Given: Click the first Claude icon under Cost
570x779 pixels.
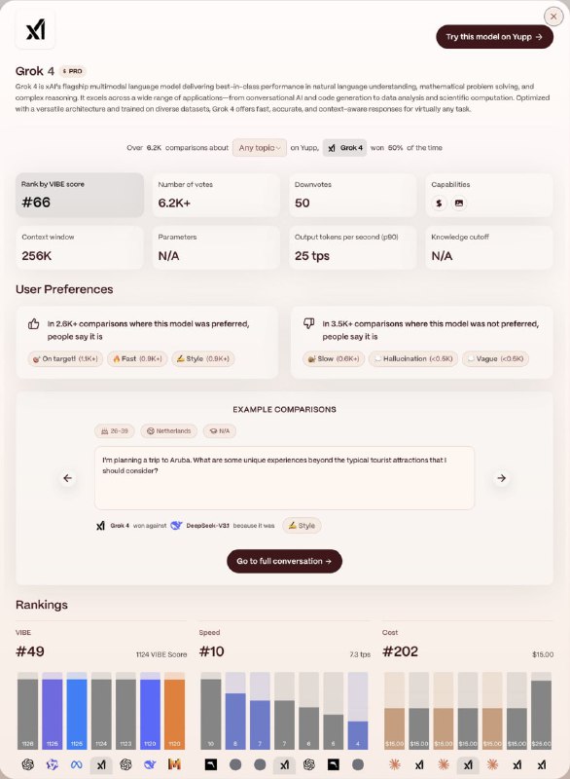Looking at the screenshot, I should tap(395, 764).
